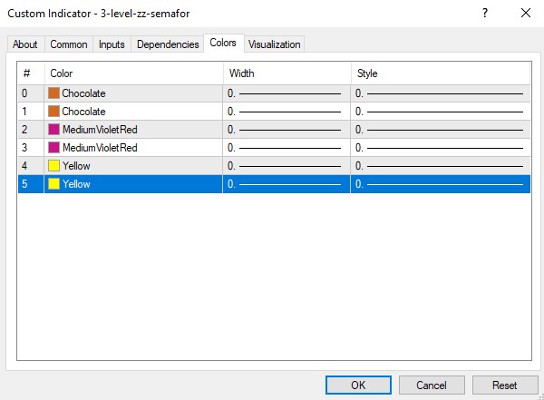Viewport: 544px width, 400px height.
Task: Open the Width dropdown for row 0
Action: click(286, 93)
